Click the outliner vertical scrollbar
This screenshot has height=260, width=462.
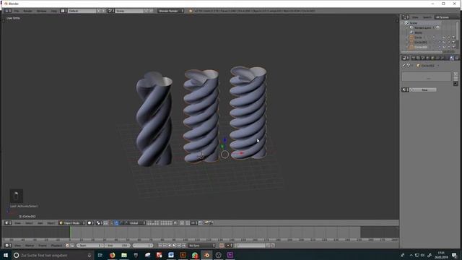point(457,31)
